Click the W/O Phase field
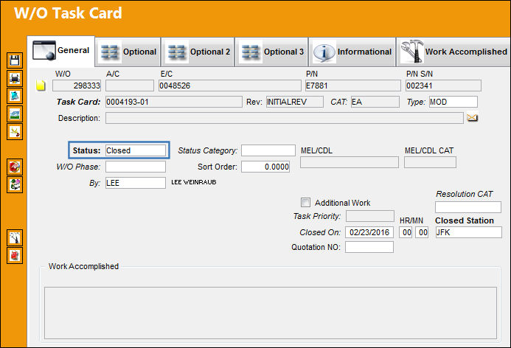511x348 pixels. tap(136, 167)
